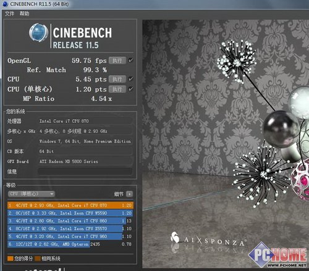309x271 pixels.
Task: Select ranking row 5 Intel Core i7 CPU 960
Action: coord(70,236)
